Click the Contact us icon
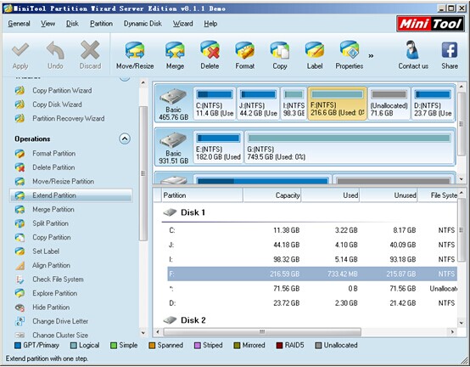Screen dimensions: 470x367 [x=413, y=49]
